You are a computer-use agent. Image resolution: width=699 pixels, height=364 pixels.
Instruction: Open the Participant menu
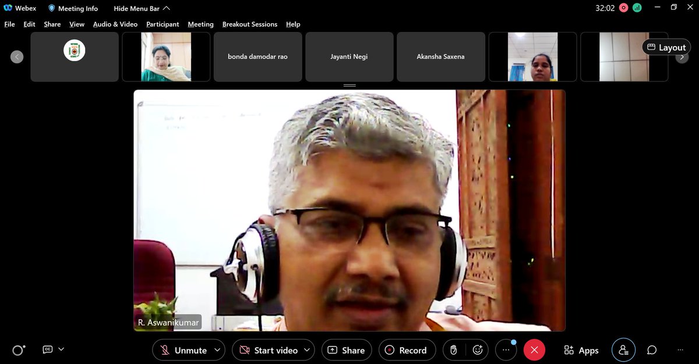163,24
